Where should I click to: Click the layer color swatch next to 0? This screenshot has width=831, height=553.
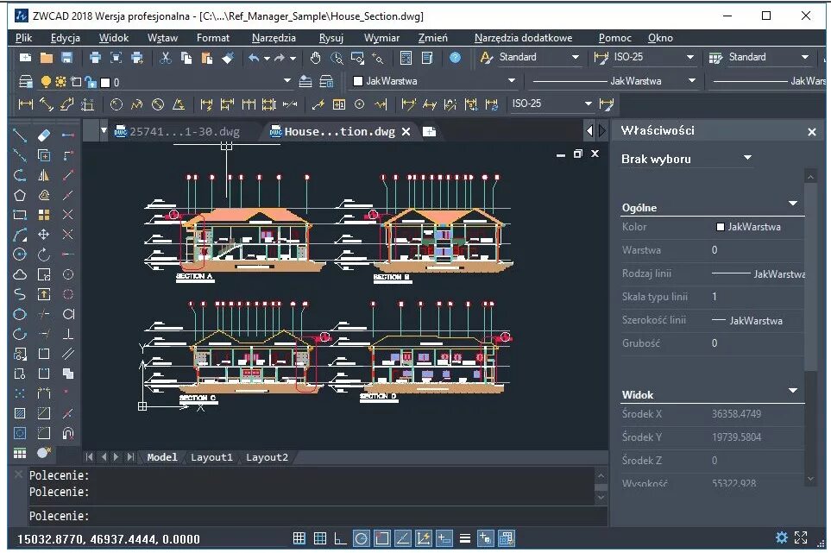104,79
